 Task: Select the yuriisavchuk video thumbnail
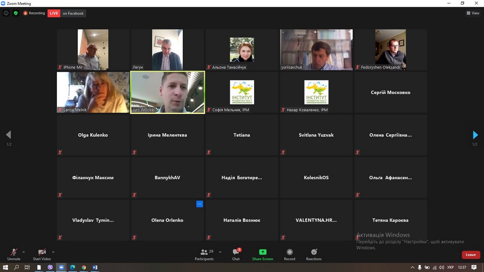[316, 50]
